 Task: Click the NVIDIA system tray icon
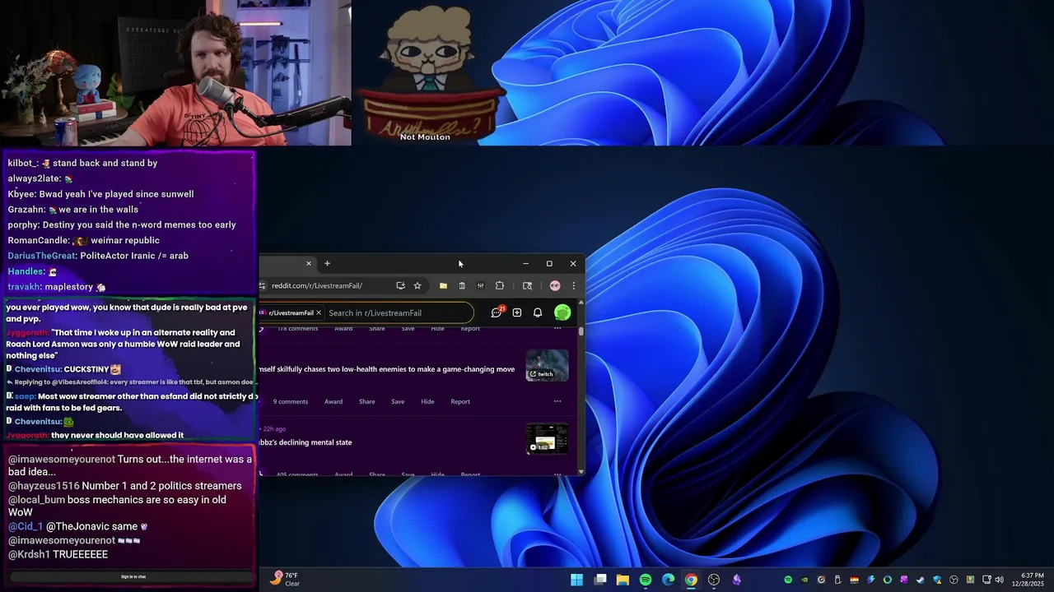(804, 580)
